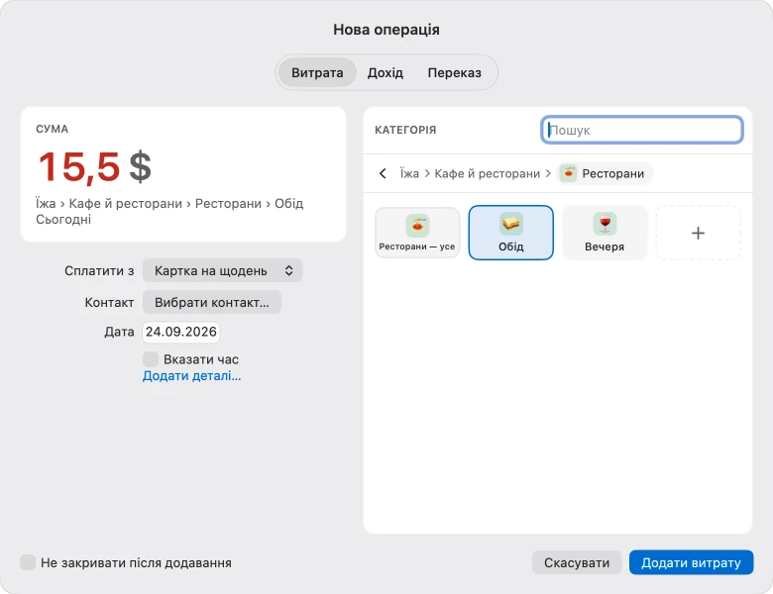Select the Ресторани — усе category tile
Image resolution: width=773 pixels, height=594 pixels.
(x=417, y=233)
